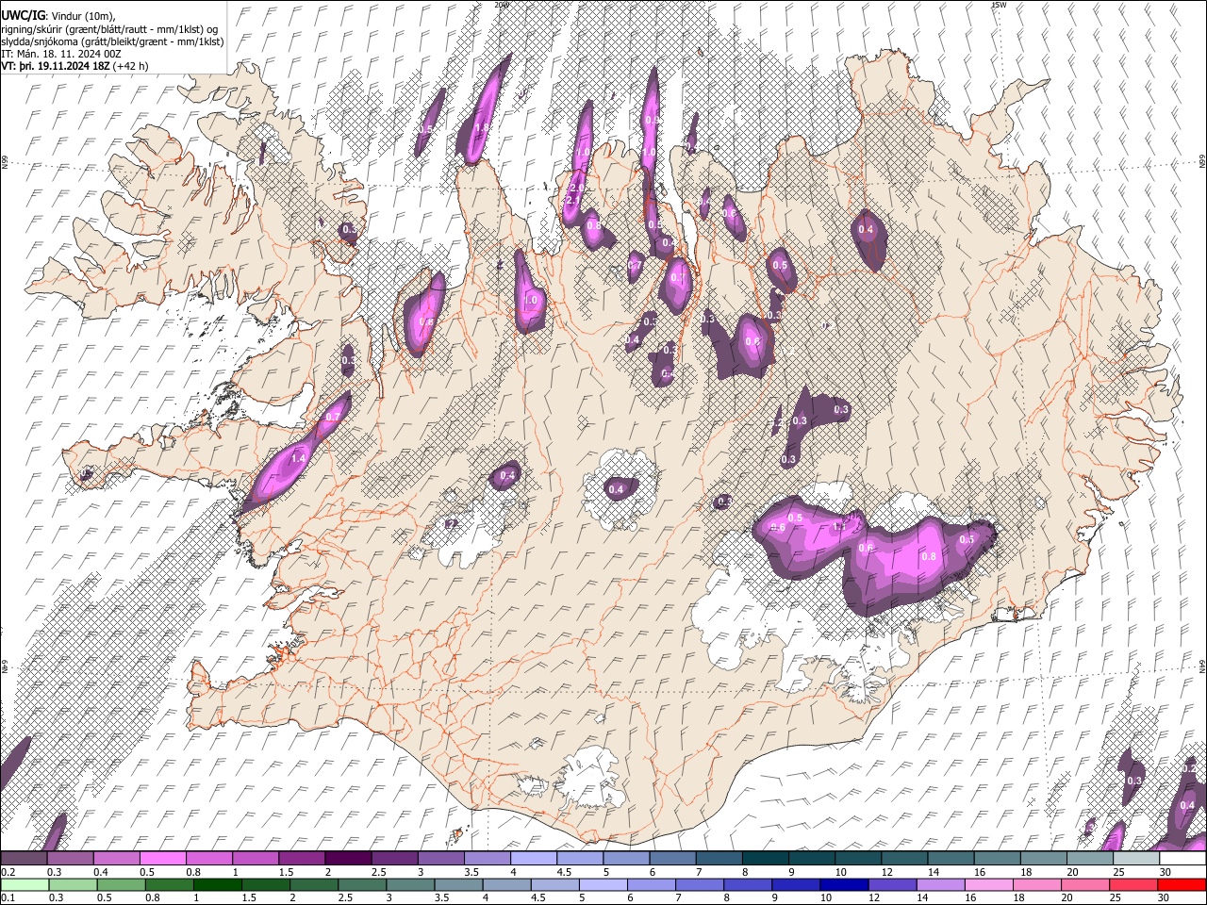Click the darkest purple 2 swatch in the top legend row
This screenshot has height=905, width=1207.
(x=348, y=859)
